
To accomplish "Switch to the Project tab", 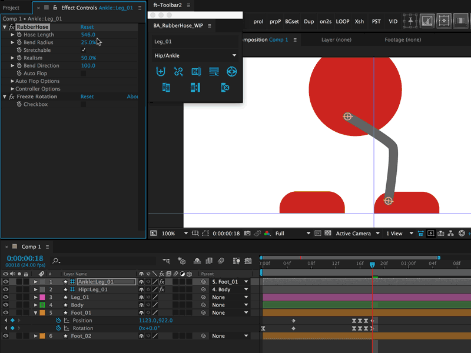I will pos(11,8).
